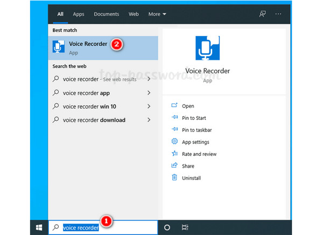The height and width of the screenshot is (235, 323).
Task: Expand the arrow for 'voice recorder - See web results'
Action: [x=149, y=79]
